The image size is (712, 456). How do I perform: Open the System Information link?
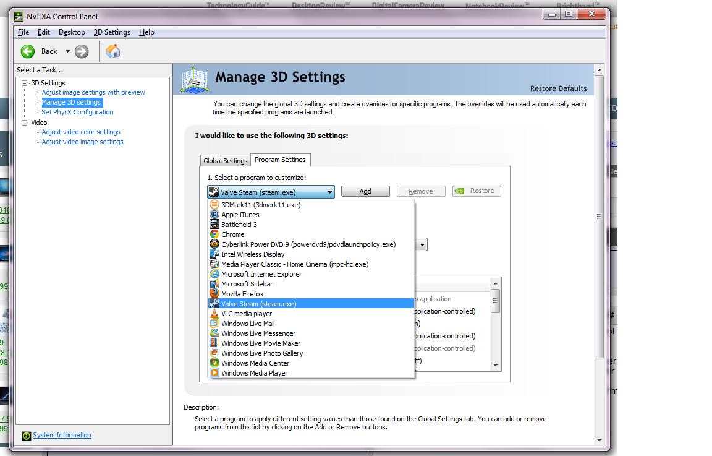pyautogui.click(x=62, y=435)
